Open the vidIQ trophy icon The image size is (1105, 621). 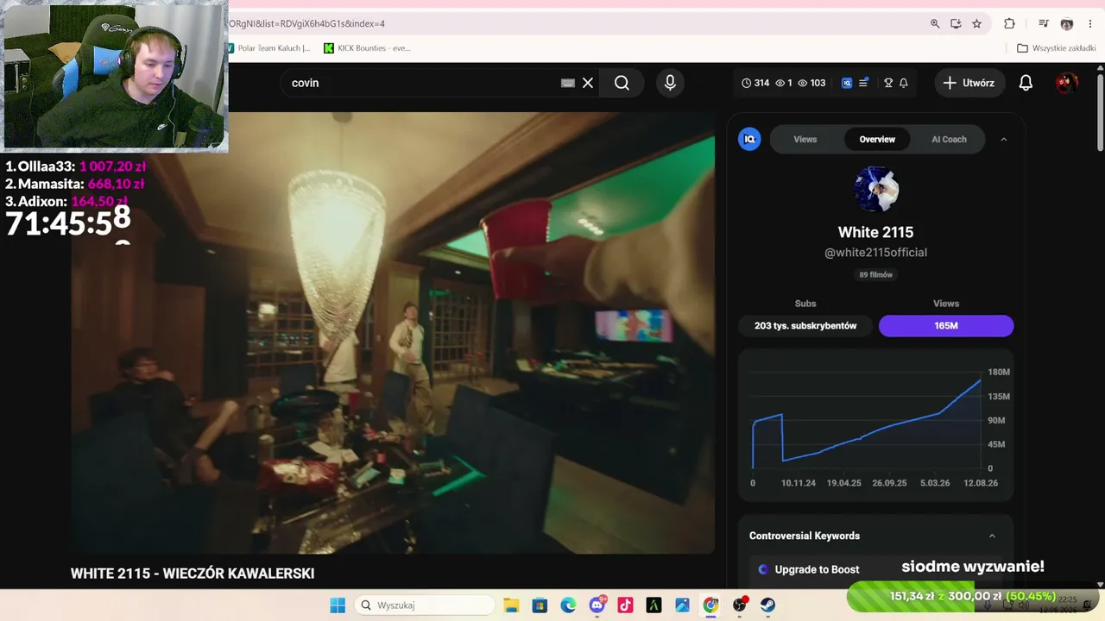click(888, 83)
